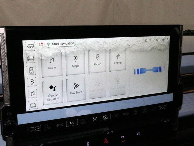Tap the dimmed Apple CarPlay tile

pyautogui.click(x=117, y=84)
